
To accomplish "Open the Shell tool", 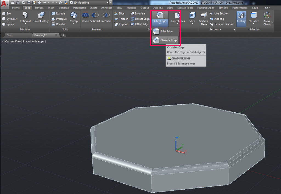I will click(x=192, y=17).
